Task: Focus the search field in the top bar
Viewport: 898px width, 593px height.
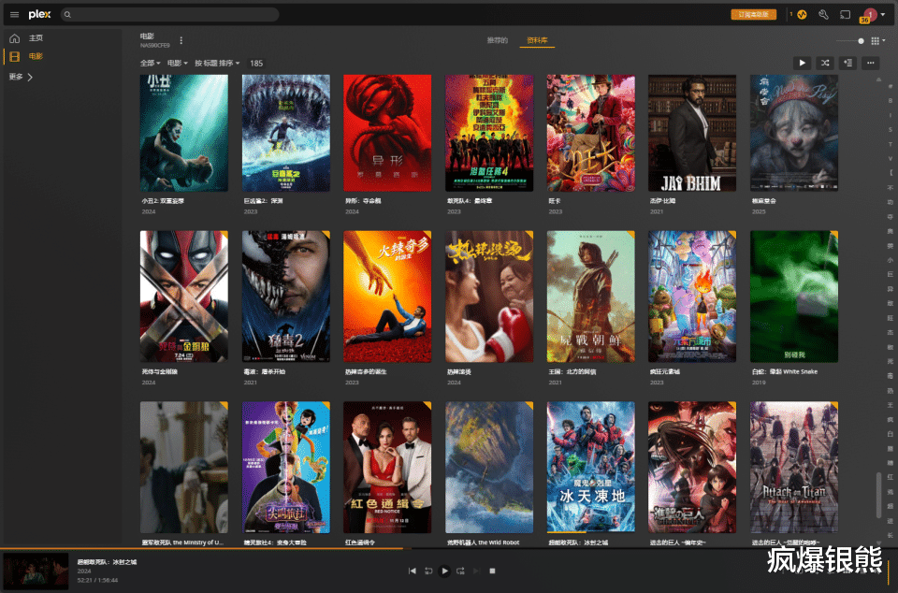Action: 169,14
